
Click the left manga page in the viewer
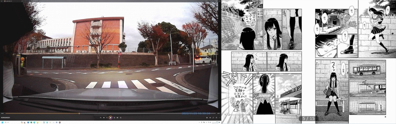tap(262, 62)
